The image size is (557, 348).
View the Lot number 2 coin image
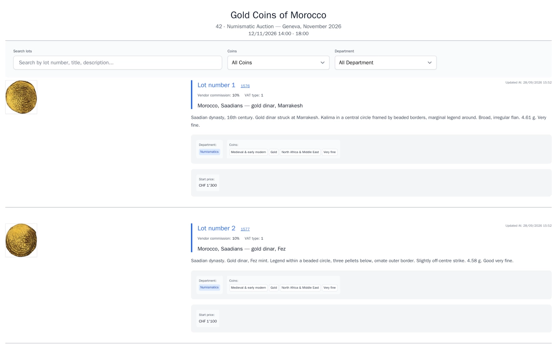pyautogui.click(x=21, y=240)
